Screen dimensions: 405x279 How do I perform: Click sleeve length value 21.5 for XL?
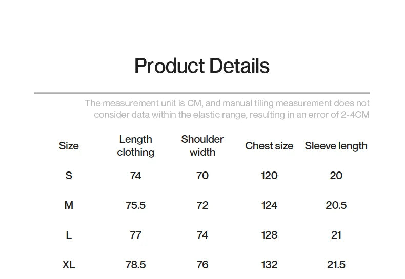(336, 265)
